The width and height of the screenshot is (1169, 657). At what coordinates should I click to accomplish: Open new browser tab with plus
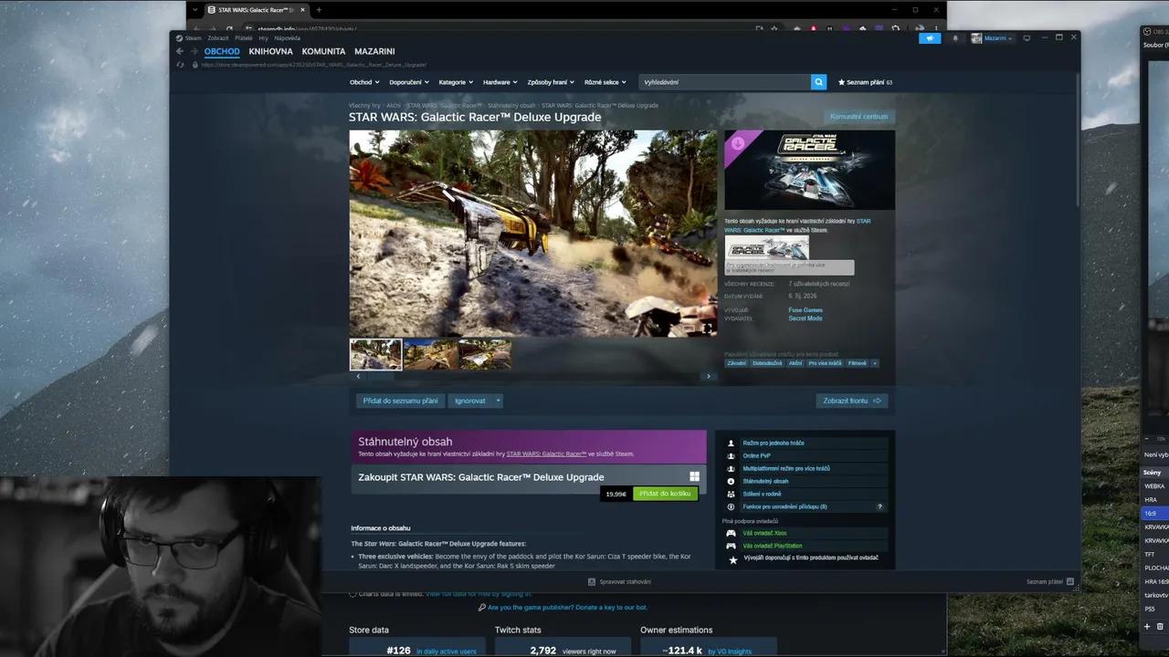319,10
